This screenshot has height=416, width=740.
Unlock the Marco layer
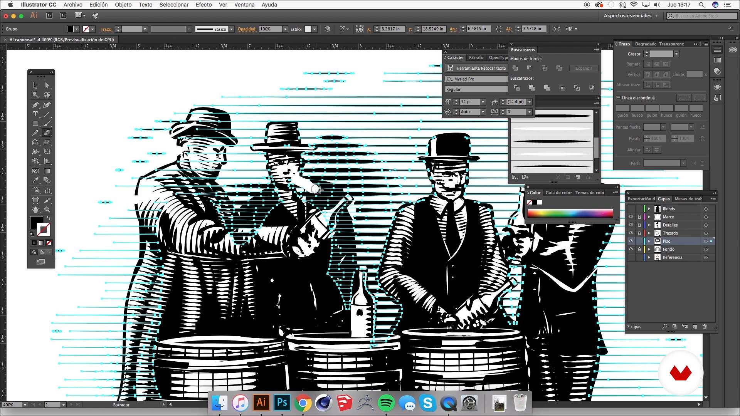[639, 217]
